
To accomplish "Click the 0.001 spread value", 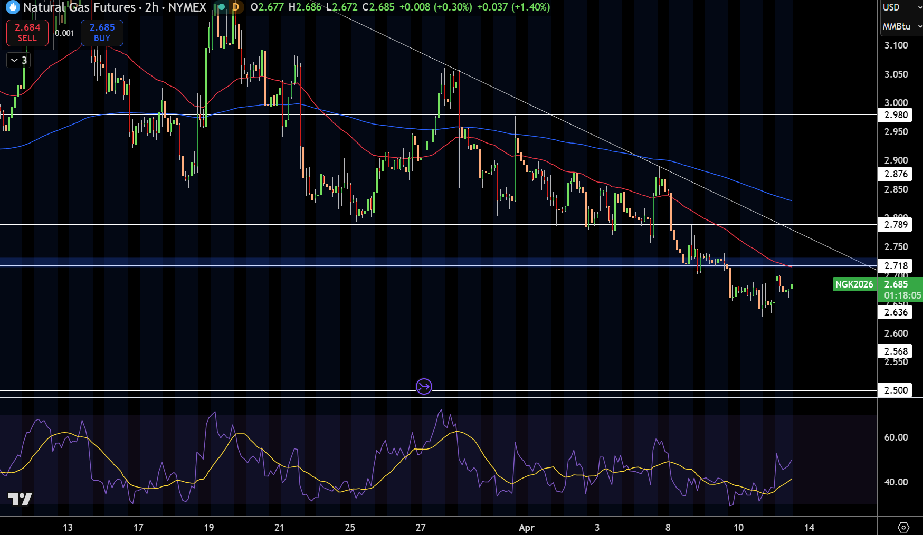I will pyautogui.click(x=64, y=33).
